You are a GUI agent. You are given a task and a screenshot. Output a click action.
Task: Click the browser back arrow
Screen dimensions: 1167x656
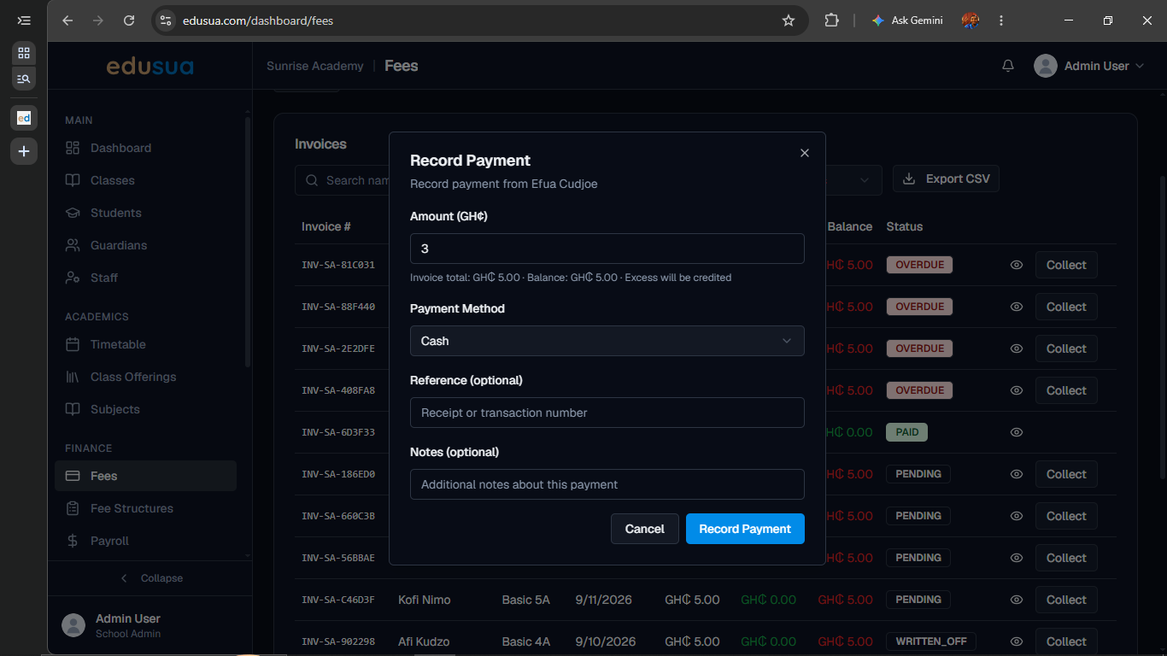point(67,20)
